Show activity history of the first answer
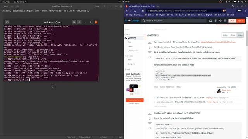The width and height of the screenshot is (248, 139). tap(150, 57)
